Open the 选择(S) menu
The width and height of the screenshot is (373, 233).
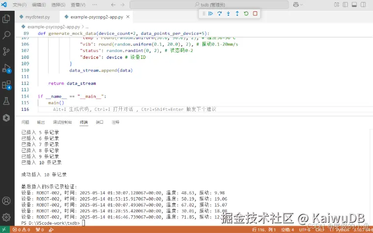58,5
